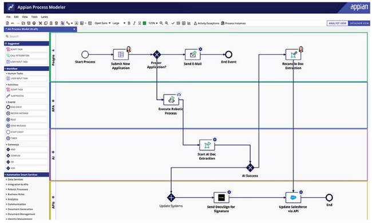Open the Open Sans font dropdown

coord(102,23)
